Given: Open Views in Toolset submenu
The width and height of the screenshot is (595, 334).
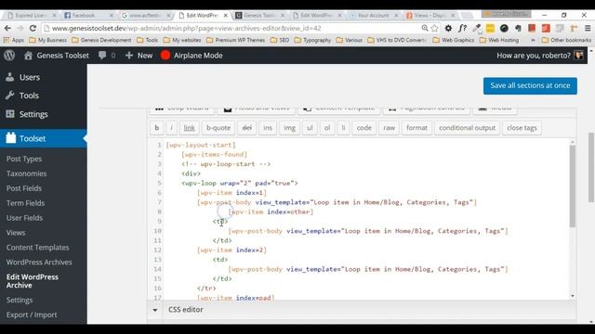Looking at the screenshot, I should [16, 233].
